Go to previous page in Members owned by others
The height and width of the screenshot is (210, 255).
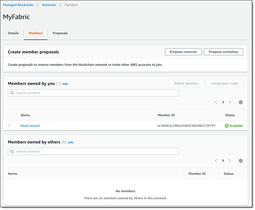pos(216,161)
